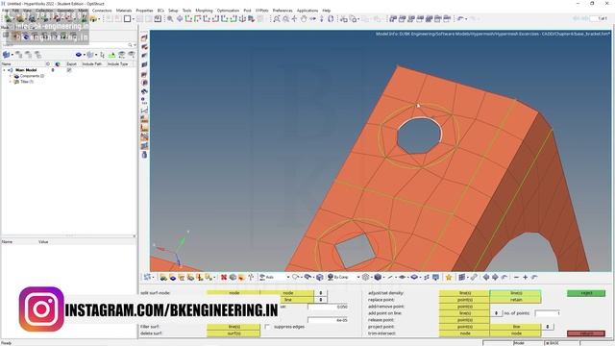Viewport: 615px width, 346px height.
Task: Collapse the Main Model tree node
Action: coord(4,70)
